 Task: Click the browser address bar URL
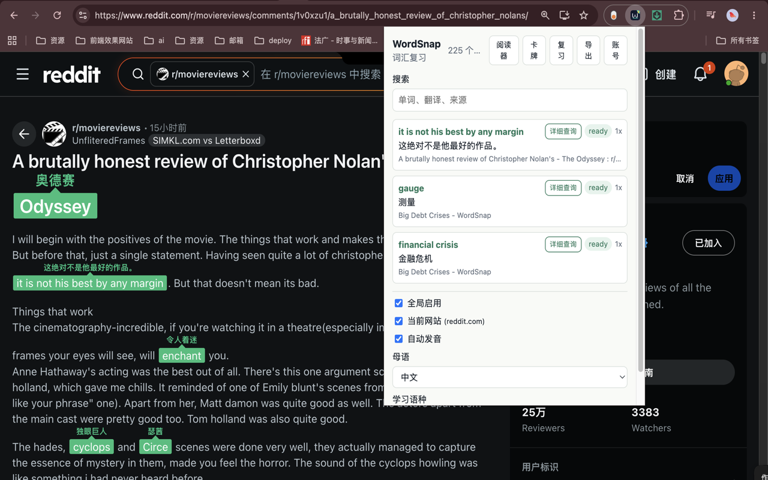pos(311,15)
